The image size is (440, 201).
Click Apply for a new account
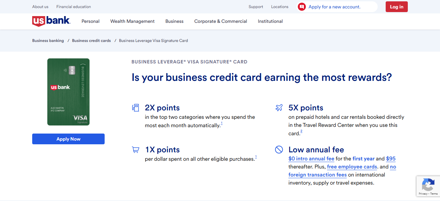pos(335,7)
